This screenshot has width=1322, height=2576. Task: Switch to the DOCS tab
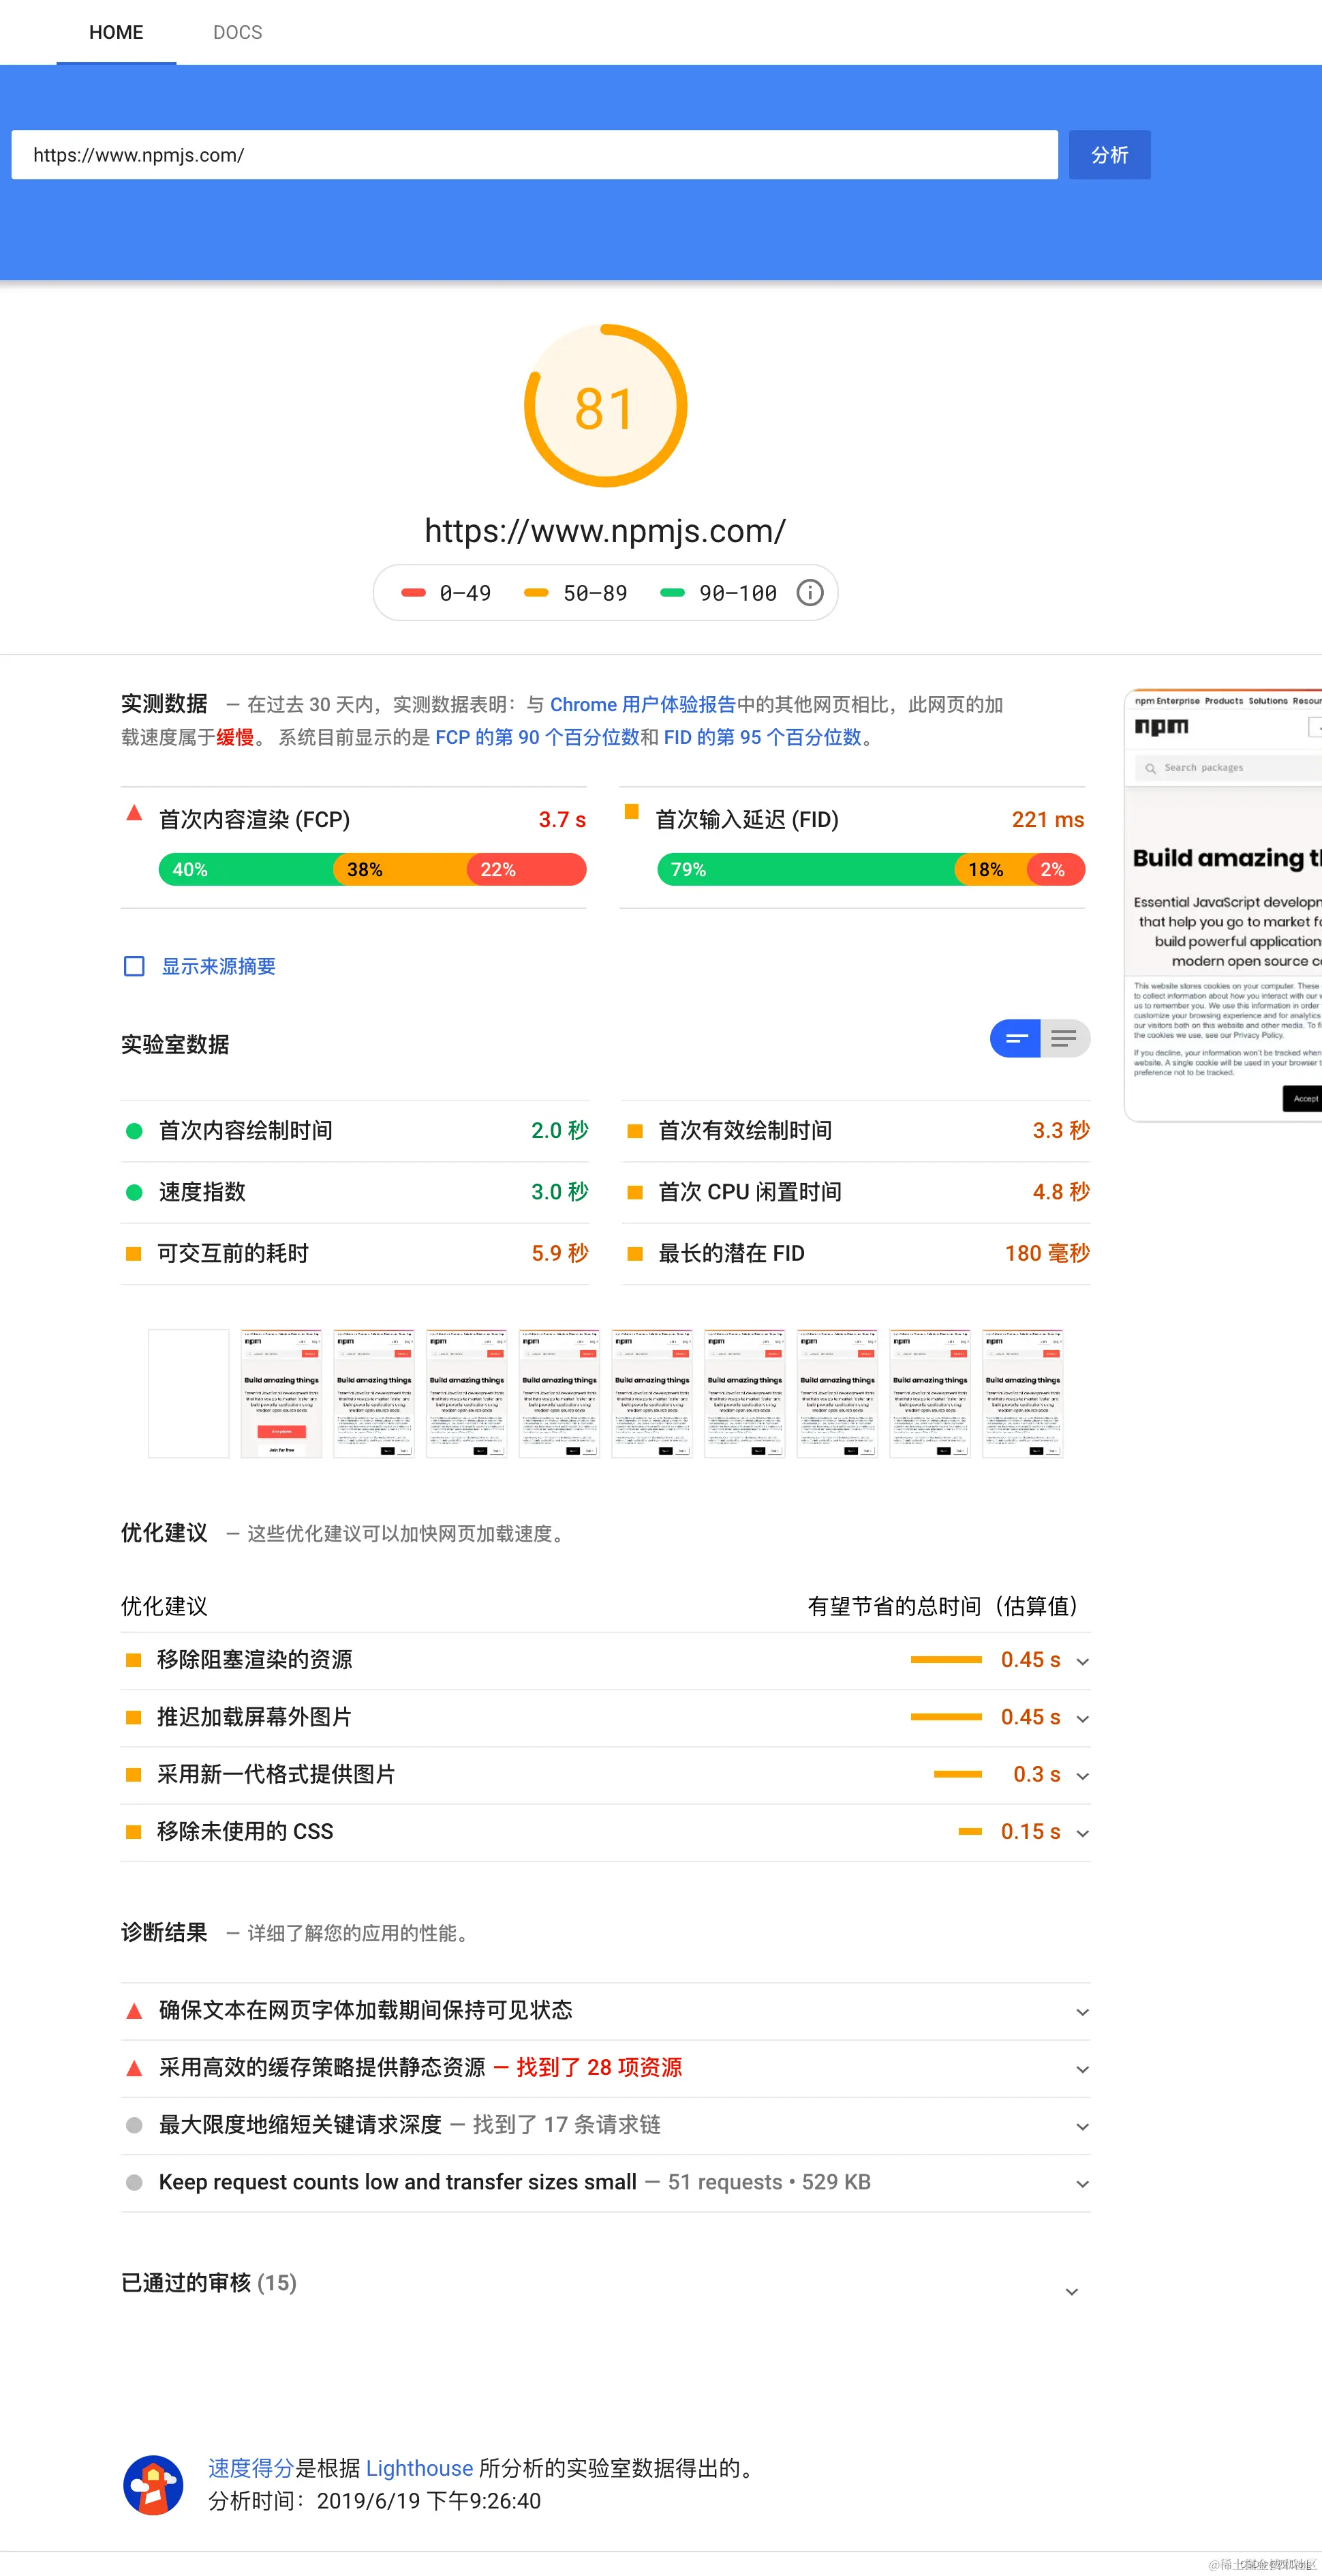point(237,31)
